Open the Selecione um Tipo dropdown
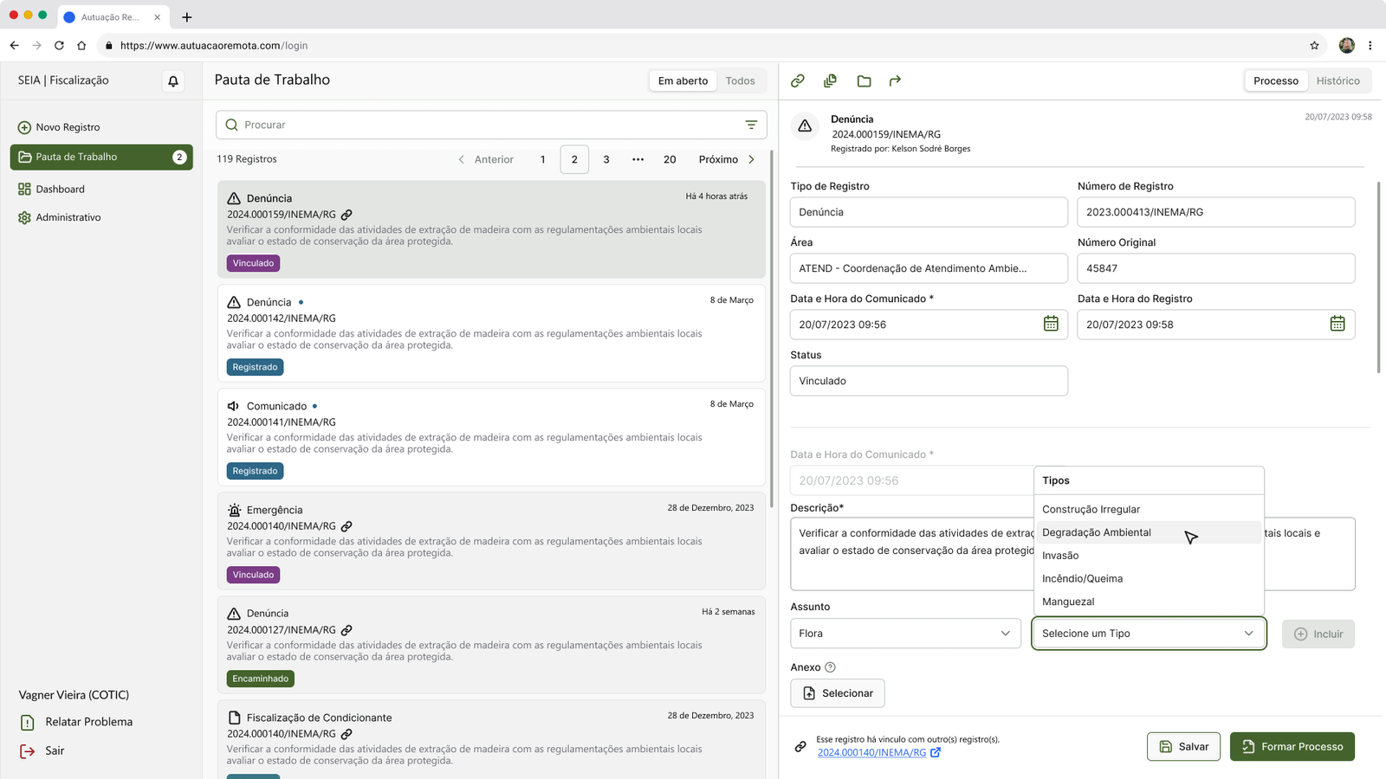This screenshot has height=779, width=1386. click(1148, 634)
